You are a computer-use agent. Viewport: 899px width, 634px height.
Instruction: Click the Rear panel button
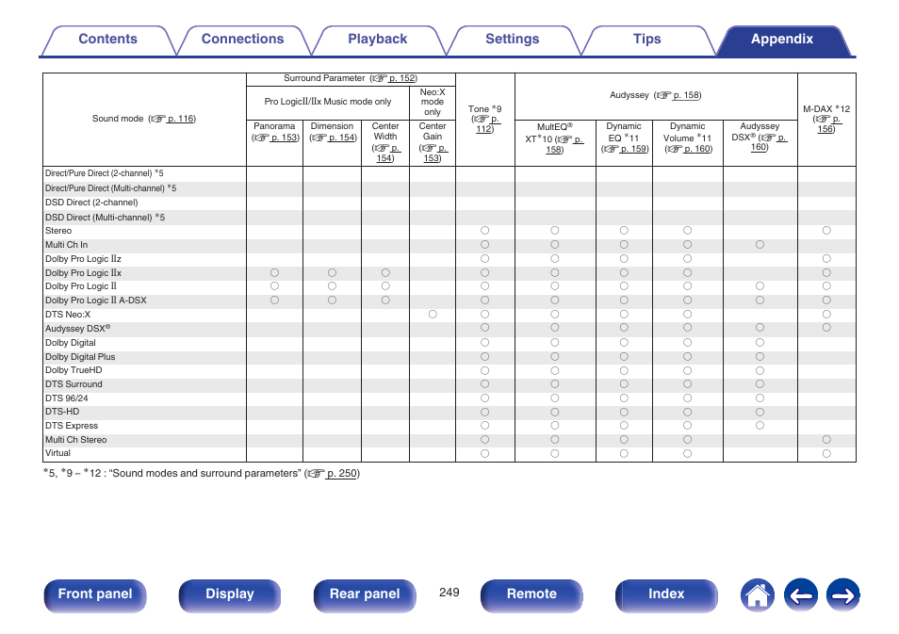[365, 595]
